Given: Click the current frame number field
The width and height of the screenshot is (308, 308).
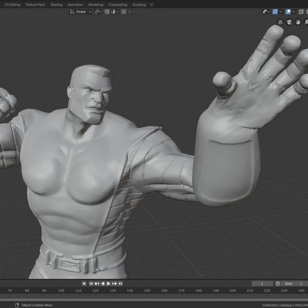Looking at the screenshot, I should click(262, 284).
